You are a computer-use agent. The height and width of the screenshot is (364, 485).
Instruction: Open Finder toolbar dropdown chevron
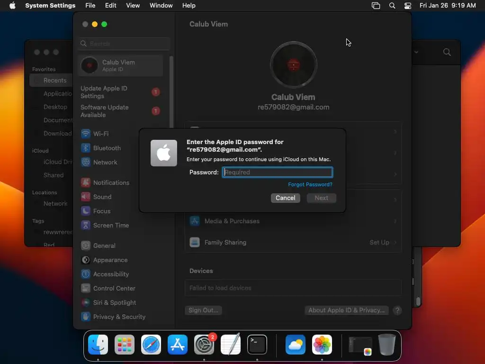click(x=416, y=52)
